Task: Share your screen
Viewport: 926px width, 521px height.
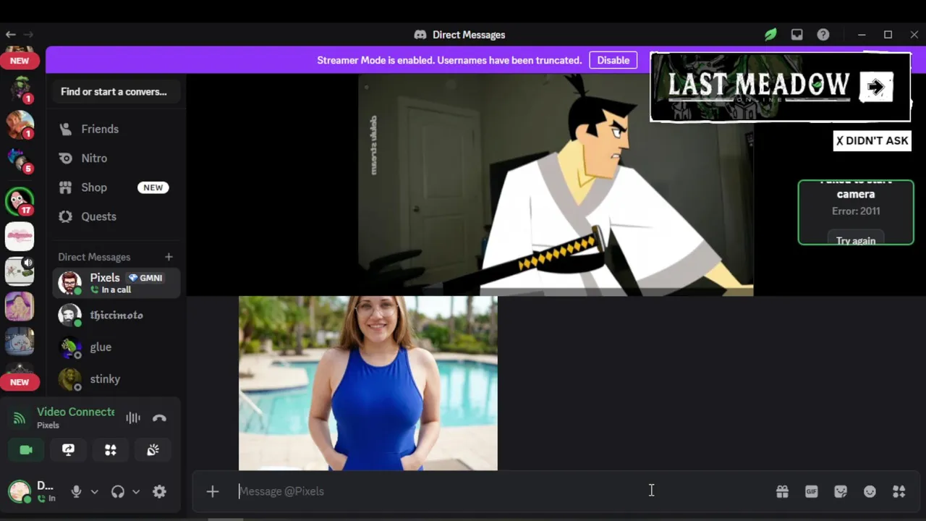Action: [68, 450]
